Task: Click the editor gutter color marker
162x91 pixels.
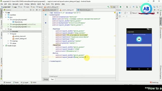Action: point(46,23)
